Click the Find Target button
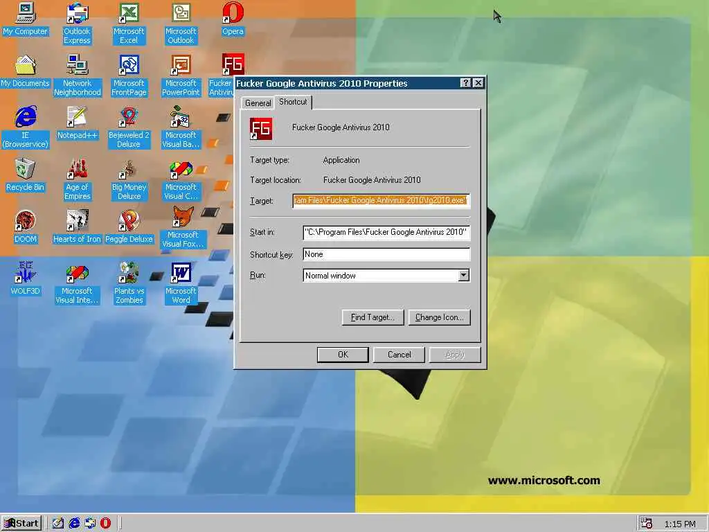 click(x=373, y=317)
